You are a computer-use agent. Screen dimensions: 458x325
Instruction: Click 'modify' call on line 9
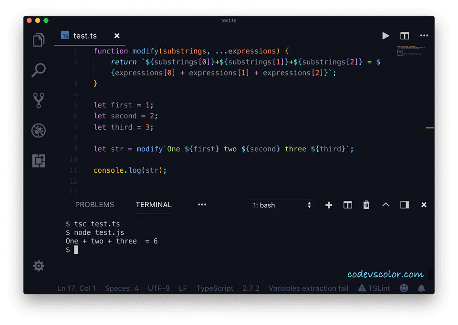point(149,149)
